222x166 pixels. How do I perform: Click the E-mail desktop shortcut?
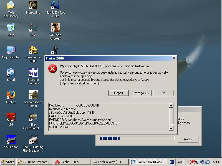(11, 74)
